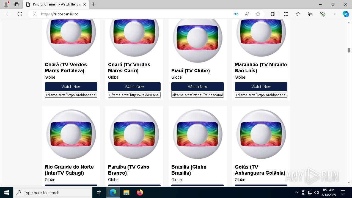This screenshot has height=198, width=352.
Task: Open the notification center
Action: [x=343, y=193]
